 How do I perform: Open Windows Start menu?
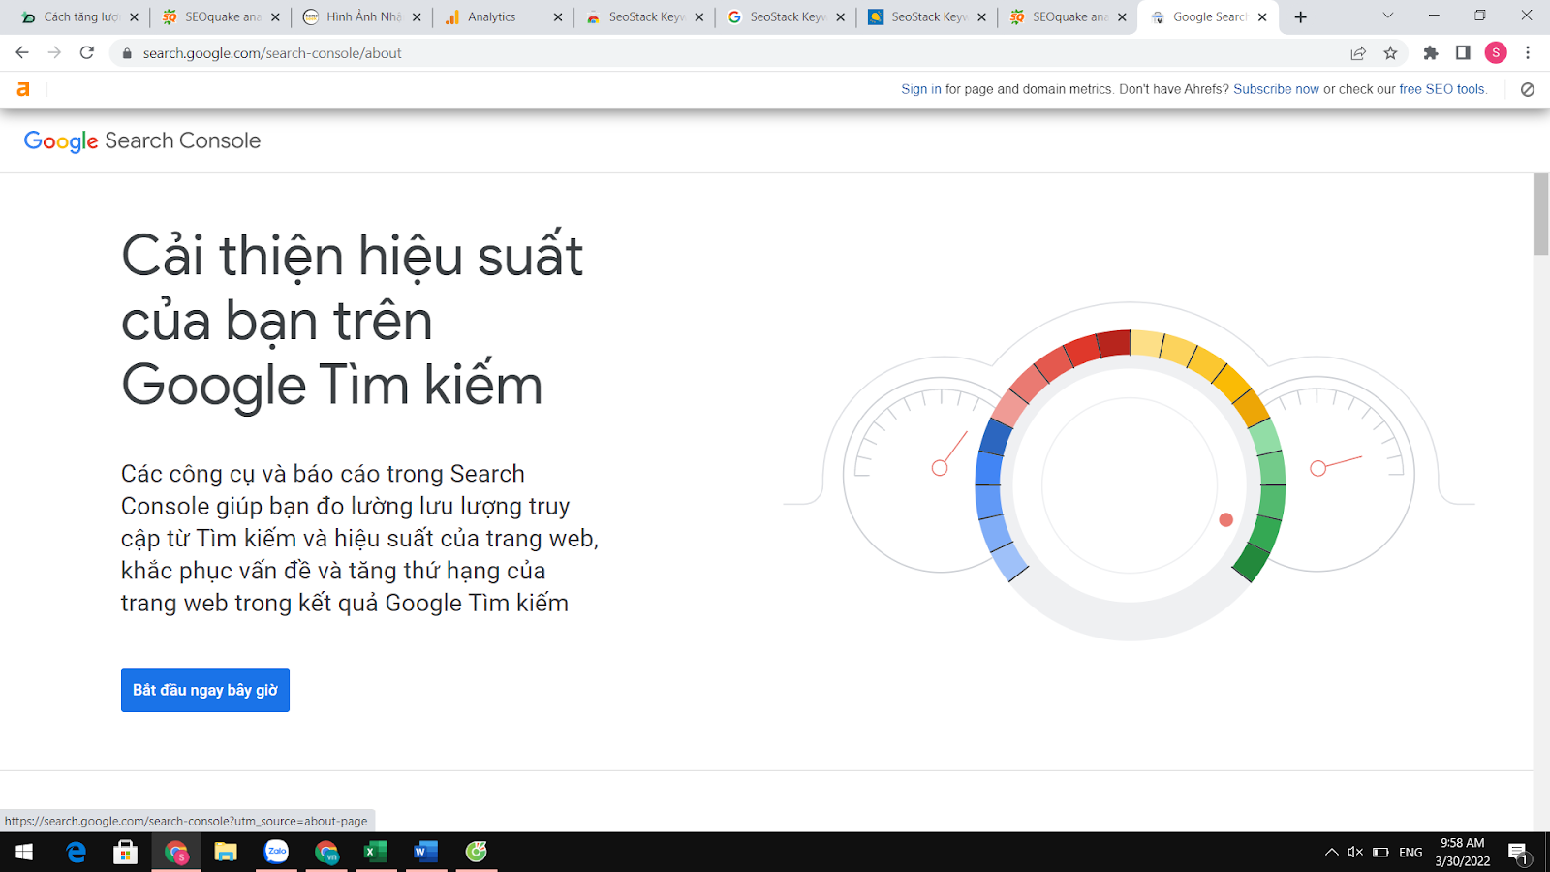point(24,852)
